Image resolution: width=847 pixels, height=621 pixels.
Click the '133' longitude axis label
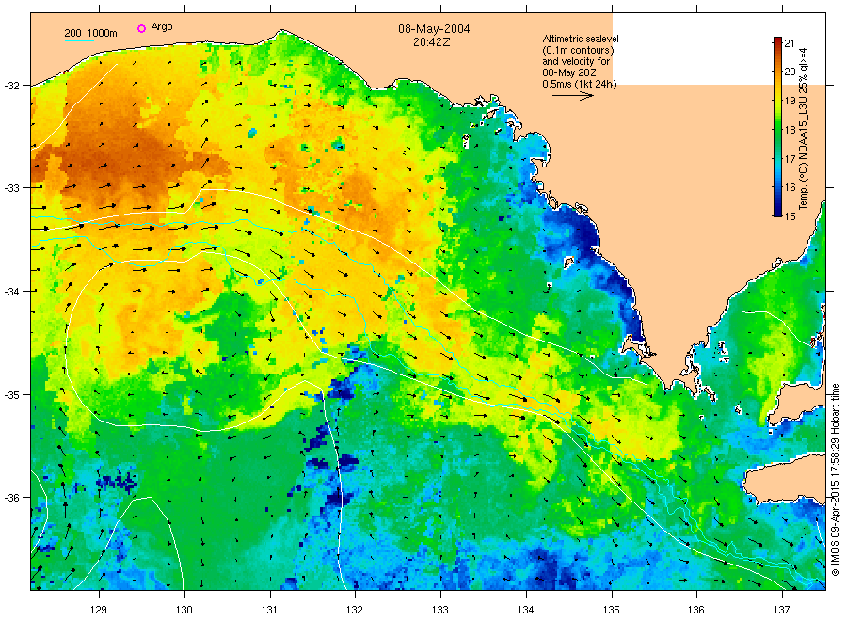[x=440, y=610]
